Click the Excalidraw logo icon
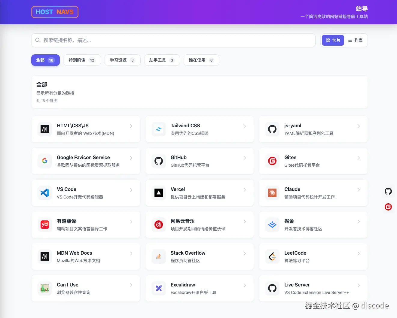 (159, 288)
